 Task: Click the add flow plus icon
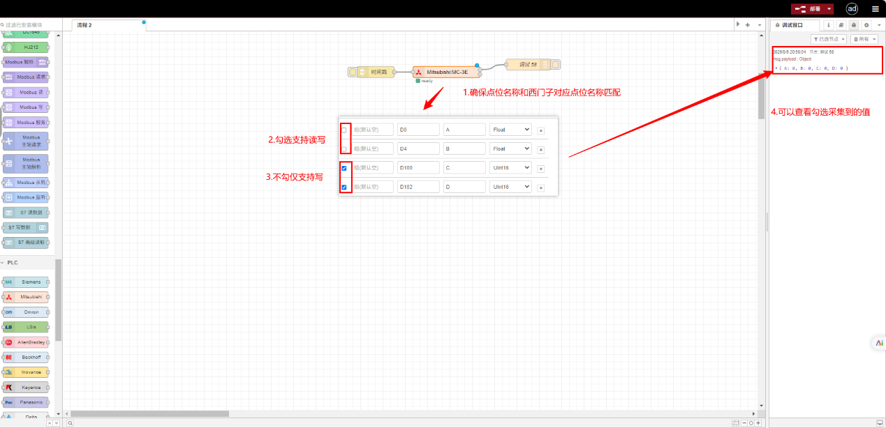pyautogui.click(x=748, y=25)
